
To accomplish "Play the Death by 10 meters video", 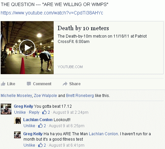I will 27,48.
